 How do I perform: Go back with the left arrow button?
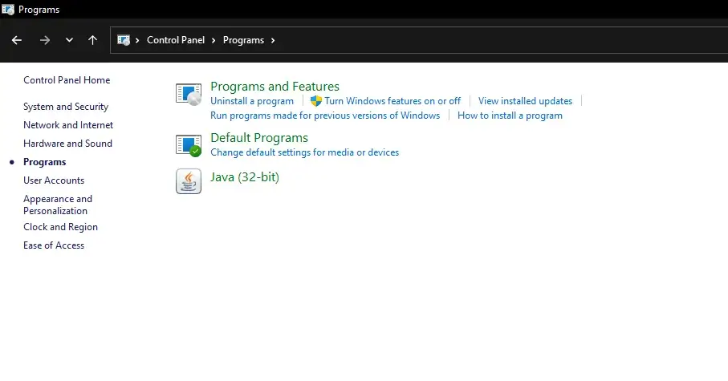pyautogui.click(x=17, y=40)
